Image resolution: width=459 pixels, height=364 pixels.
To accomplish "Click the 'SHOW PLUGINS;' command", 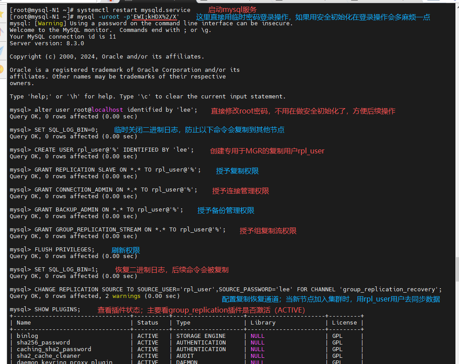I will pyautogui.click(x=58, y=309).
